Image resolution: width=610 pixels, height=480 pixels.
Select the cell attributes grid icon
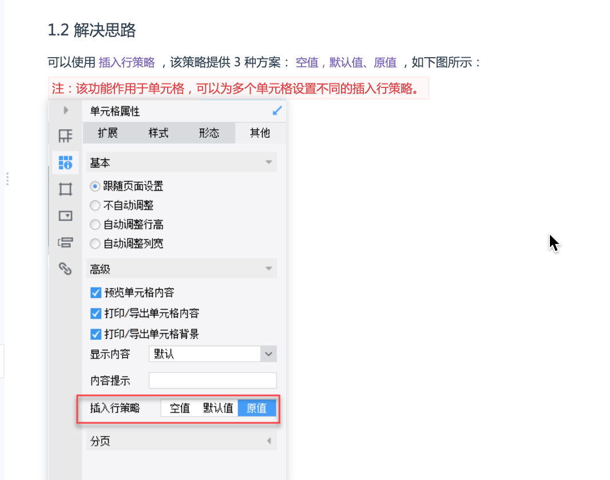pos(65,163)
